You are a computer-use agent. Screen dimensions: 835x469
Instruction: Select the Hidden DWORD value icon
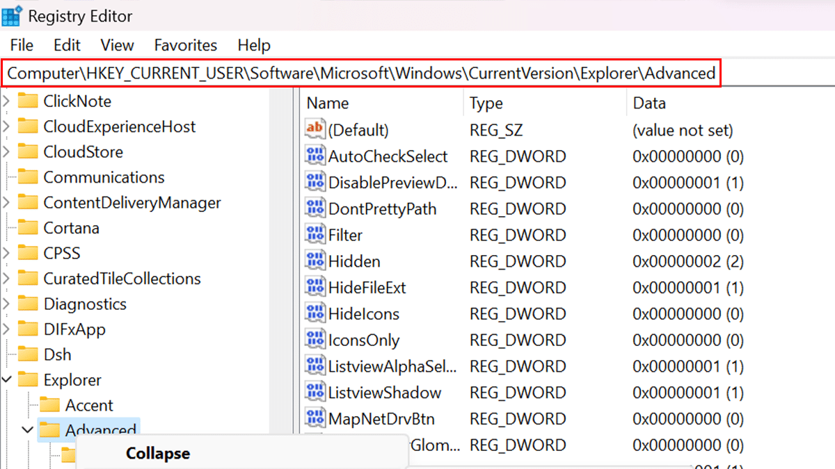pos(315,261)
